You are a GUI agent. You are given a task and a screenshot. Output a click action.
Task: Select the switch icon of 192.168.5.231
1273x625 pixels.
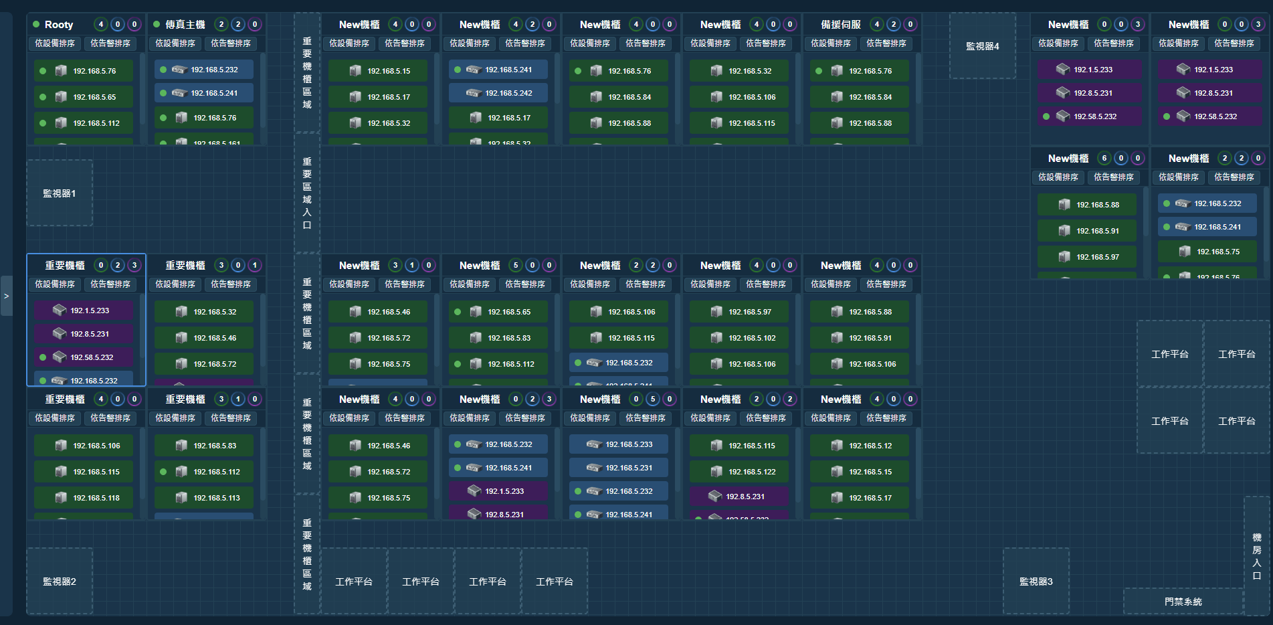[x=594, y=468]
